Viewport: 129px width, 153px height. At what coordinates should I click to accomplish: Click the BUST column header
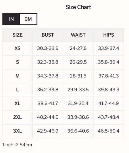(48, 35)
